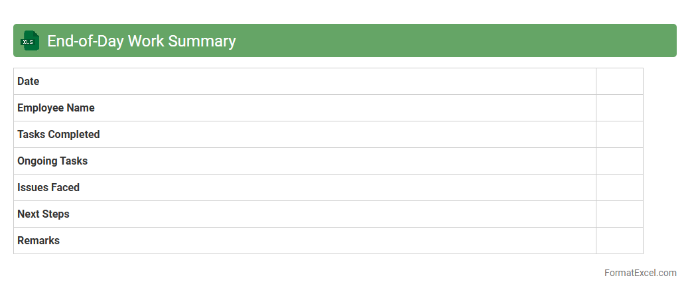Select the Ongoing Tasks label cell

(52, 161)
